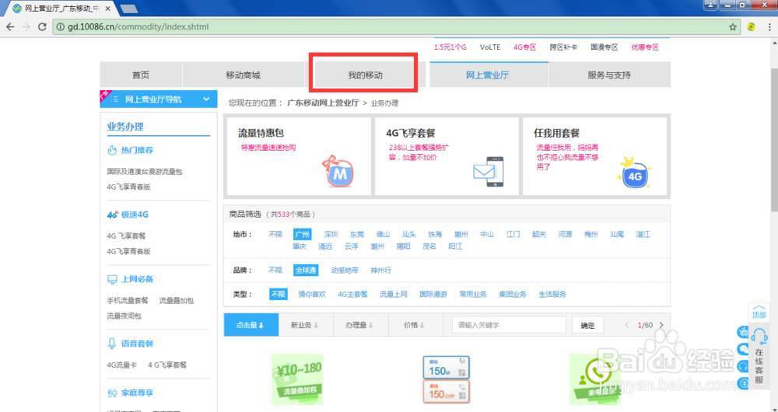Expand the 网上营业厅导航 dropdown
The width and height of the screenshot is (778, 412).
point(206,100)
